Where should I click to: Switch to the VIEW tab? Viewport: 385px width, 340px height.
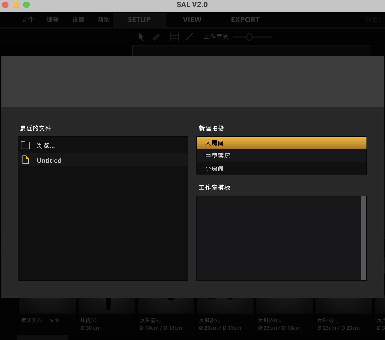[x=192, y=20]
